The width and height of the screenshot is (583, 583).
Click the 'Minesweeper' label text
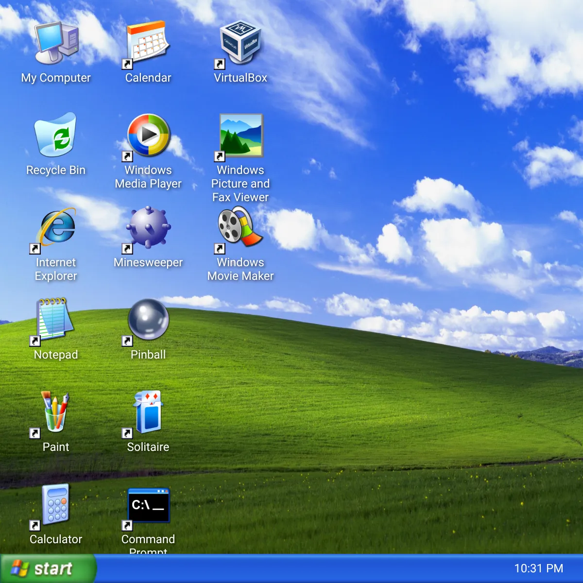pos(148,262)
